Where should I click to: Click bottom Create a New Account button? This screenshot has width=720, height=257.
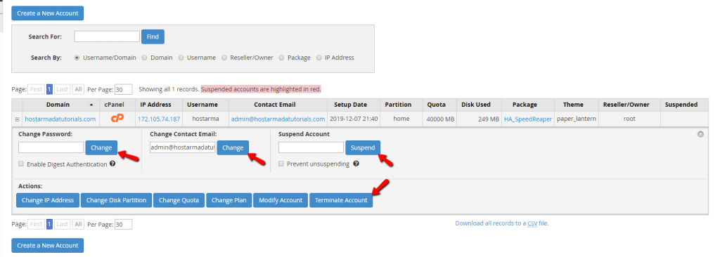click(x=48, y=246)
